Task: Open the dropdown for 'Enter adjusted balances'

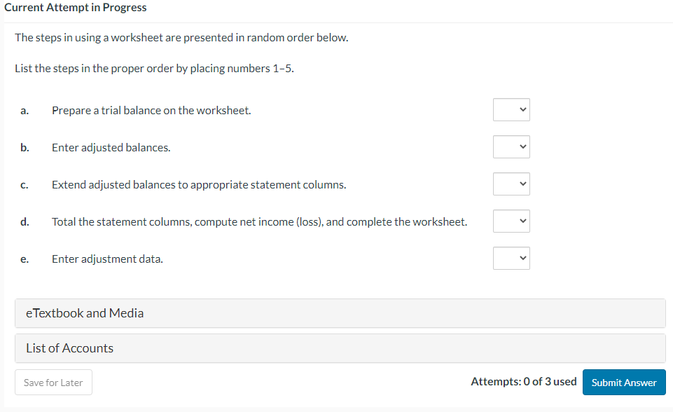Action: tap(511, 146)
